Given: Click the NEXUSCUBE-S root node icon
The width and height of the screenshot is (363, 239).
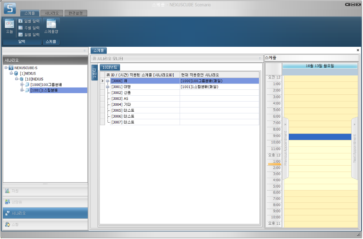Looking at the screenshot, I should coord(11,68).
